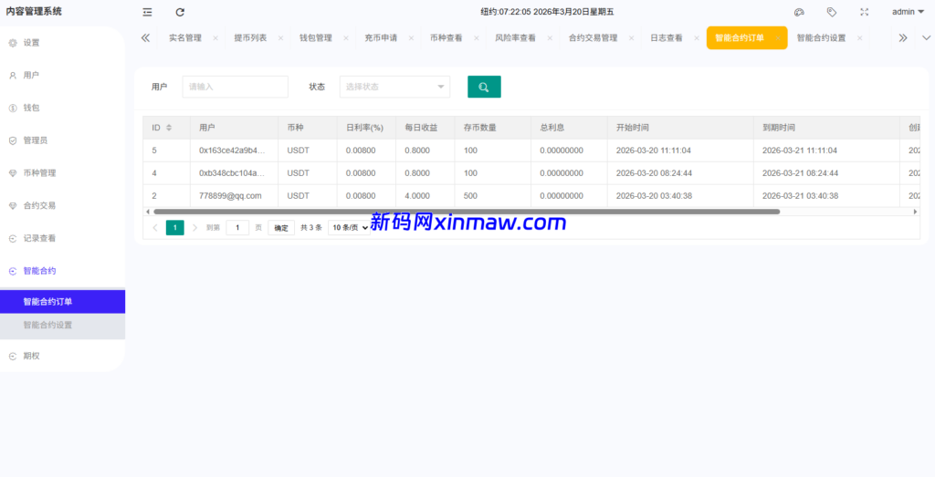
Task: Open the theme palette icon
Action: click(799, 12)
